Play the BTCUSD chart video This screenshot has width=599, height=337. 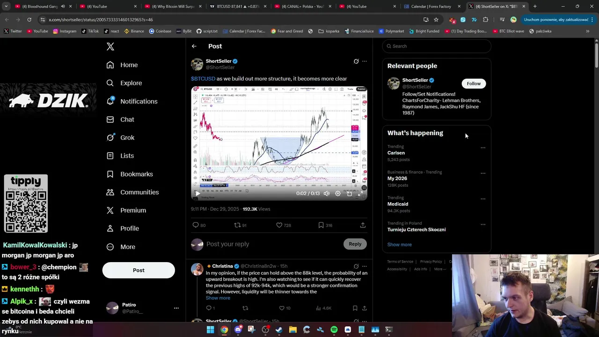pyautogui.click(x=197, y=193)
